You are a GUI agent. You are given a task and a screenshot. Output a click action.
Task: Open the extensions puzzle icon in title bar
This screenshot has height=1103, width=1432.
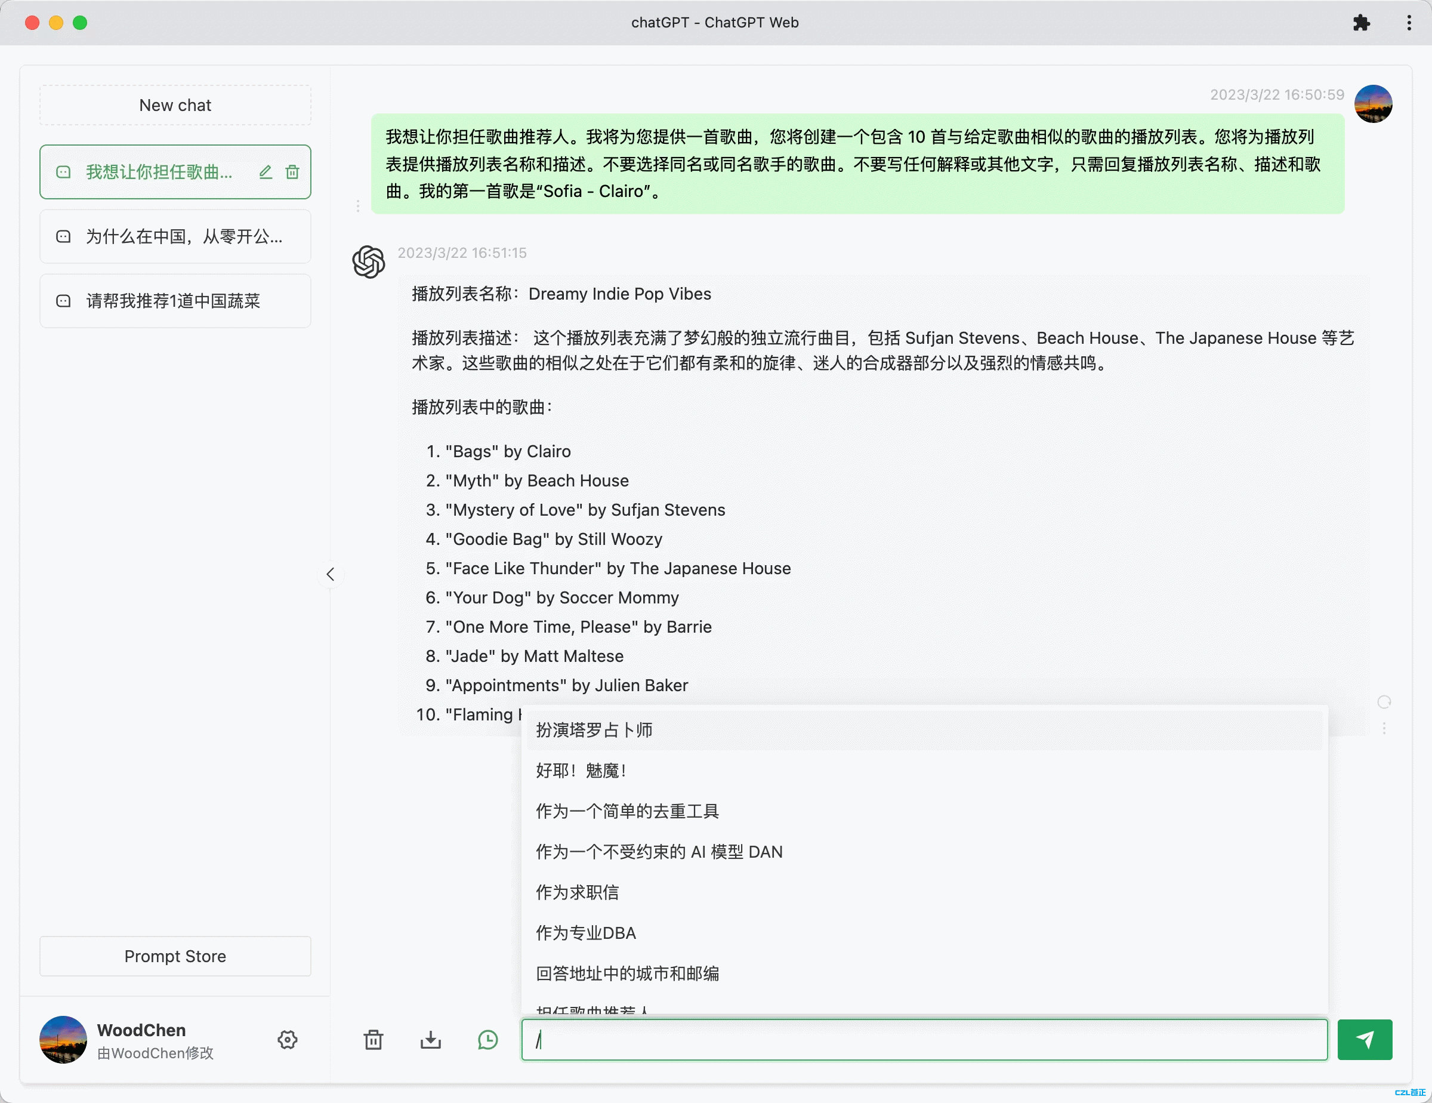[x=1361, y=23]
